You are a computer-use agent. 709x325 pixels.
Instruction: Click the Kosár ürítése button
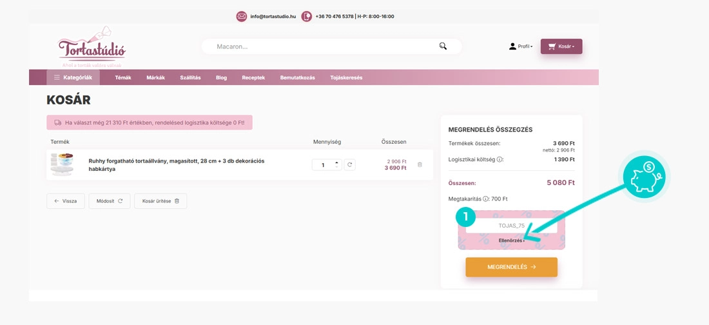(x=160, y=201)
